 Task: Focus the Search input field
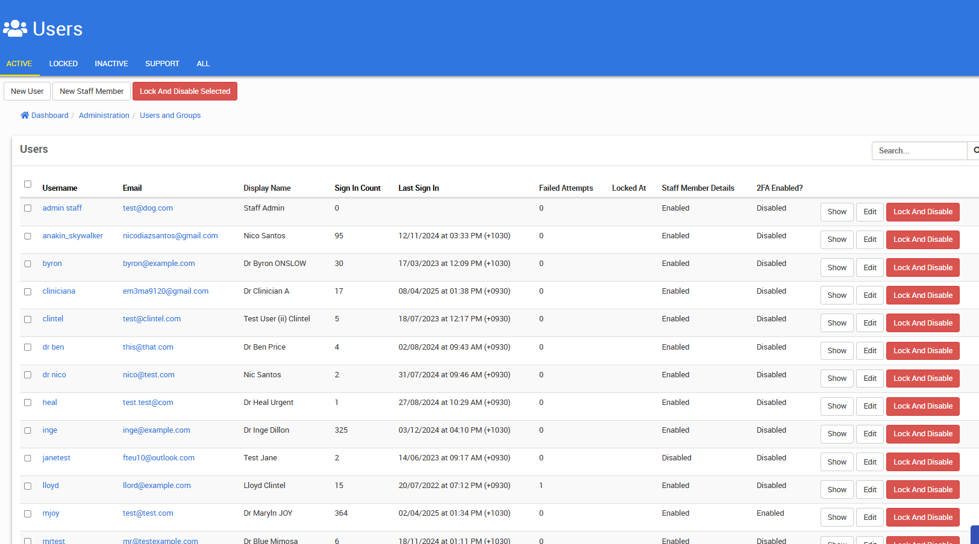919,151
